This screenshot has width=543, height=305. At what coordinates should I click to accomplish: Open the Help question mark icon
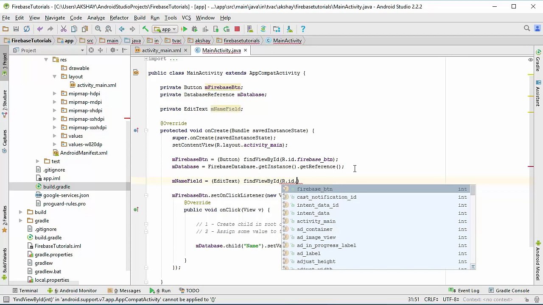(303, 29)
